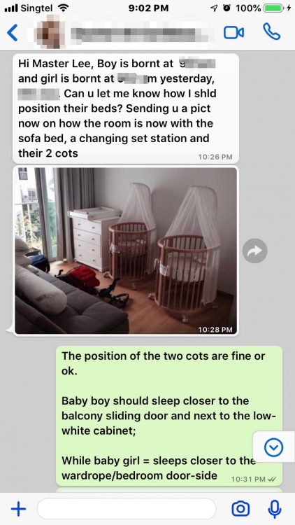Open the camera from the message bar
Screen dimensions: 295x525
(240, 509)
